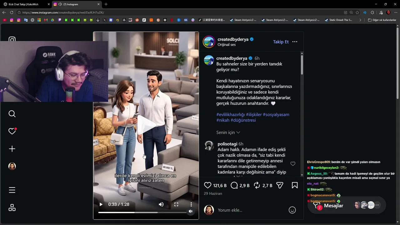Open the Reddit bookmark icon
The image size is (400, 225).
(137, 20)
